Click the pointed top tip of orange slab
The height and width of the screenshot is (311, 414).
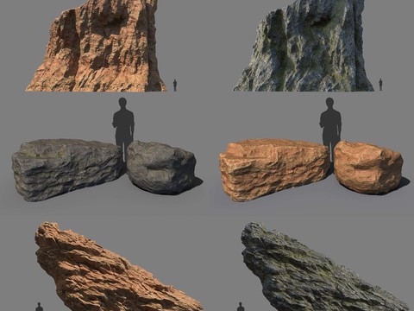click(x=45, y=226)
